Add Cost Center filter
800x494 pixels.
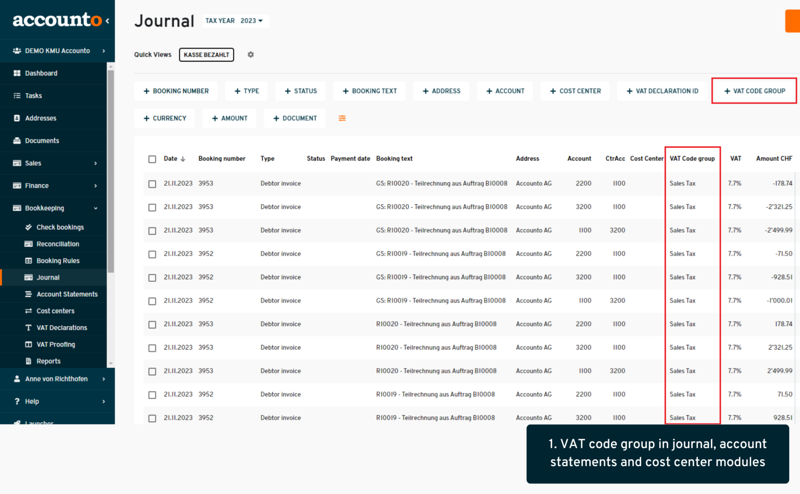tap(575, 91)
